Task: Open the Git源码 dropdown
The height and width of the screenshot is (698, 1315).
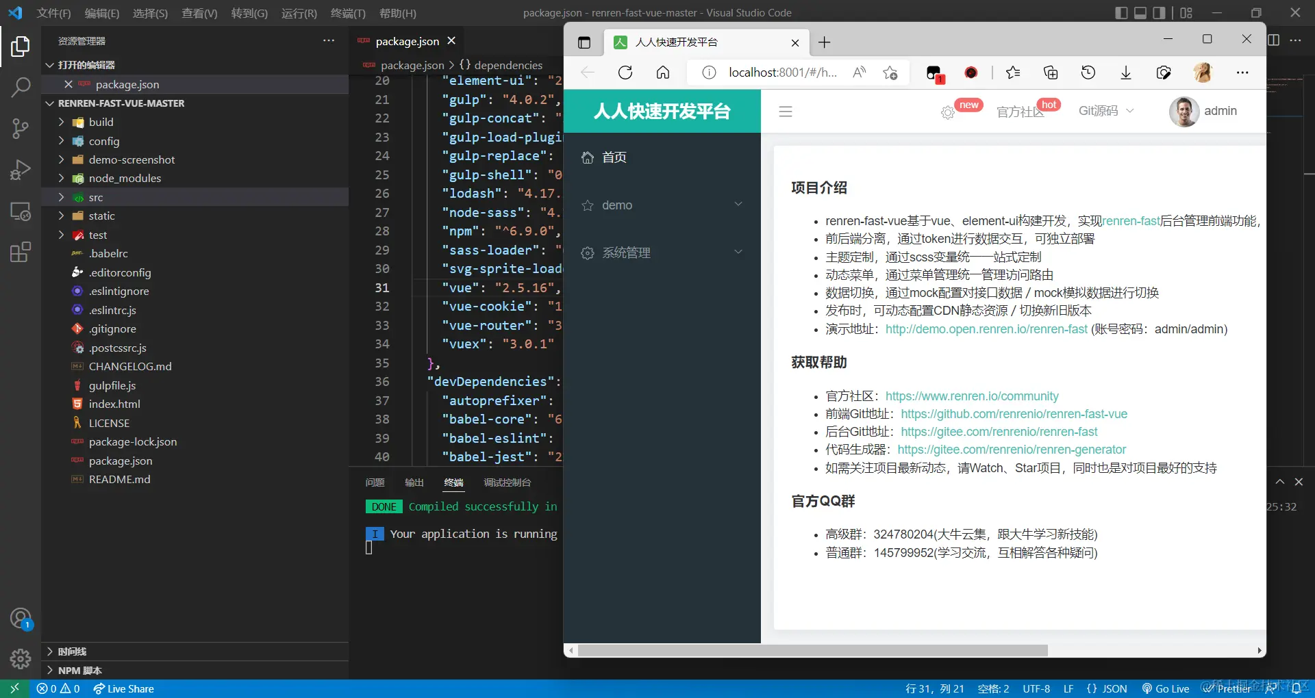Action: click(x=1106, y=111)
